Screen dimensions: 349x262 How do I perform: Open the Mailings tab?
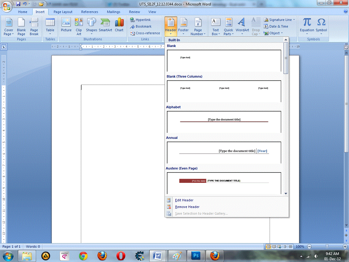[x=114, y=12]
